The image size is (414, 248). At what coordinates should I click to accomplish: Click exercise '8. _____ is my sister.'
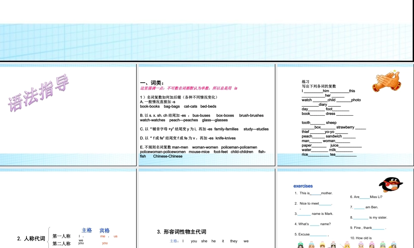coord(368,217)
